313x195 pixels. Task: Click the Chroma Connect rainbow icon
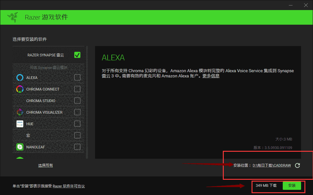pyautogui.click(x=20, y=89)
